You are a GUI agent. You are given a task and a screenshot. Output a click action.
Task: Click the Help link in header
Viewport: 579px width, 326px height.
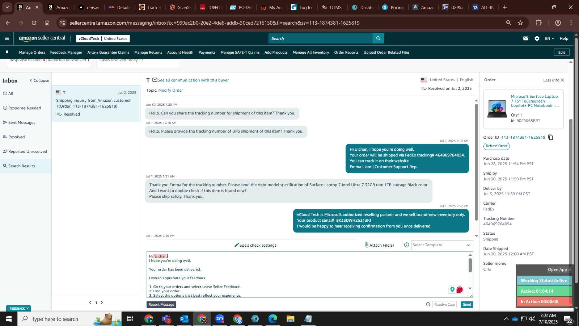[x=564, y=38]
